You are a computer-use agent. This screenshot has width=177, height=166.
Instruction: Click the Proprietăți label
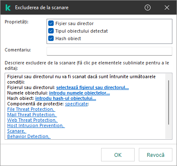16,22
